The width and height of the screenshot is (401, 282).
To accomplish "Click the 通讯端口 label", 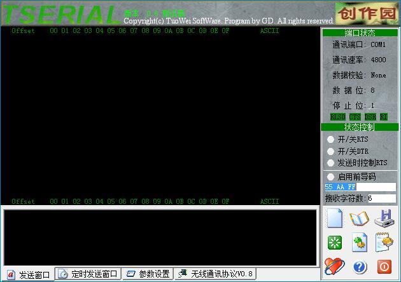I will tap(349, 44).
